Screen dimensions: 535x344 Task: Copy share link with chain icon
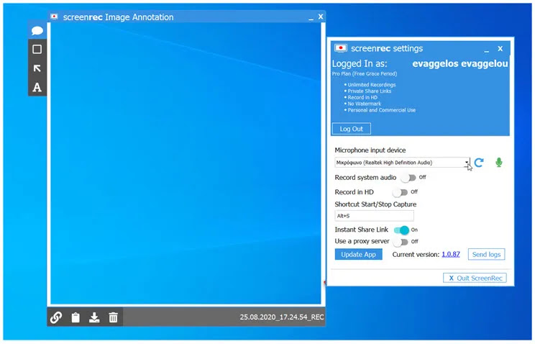tap(56, 317)
